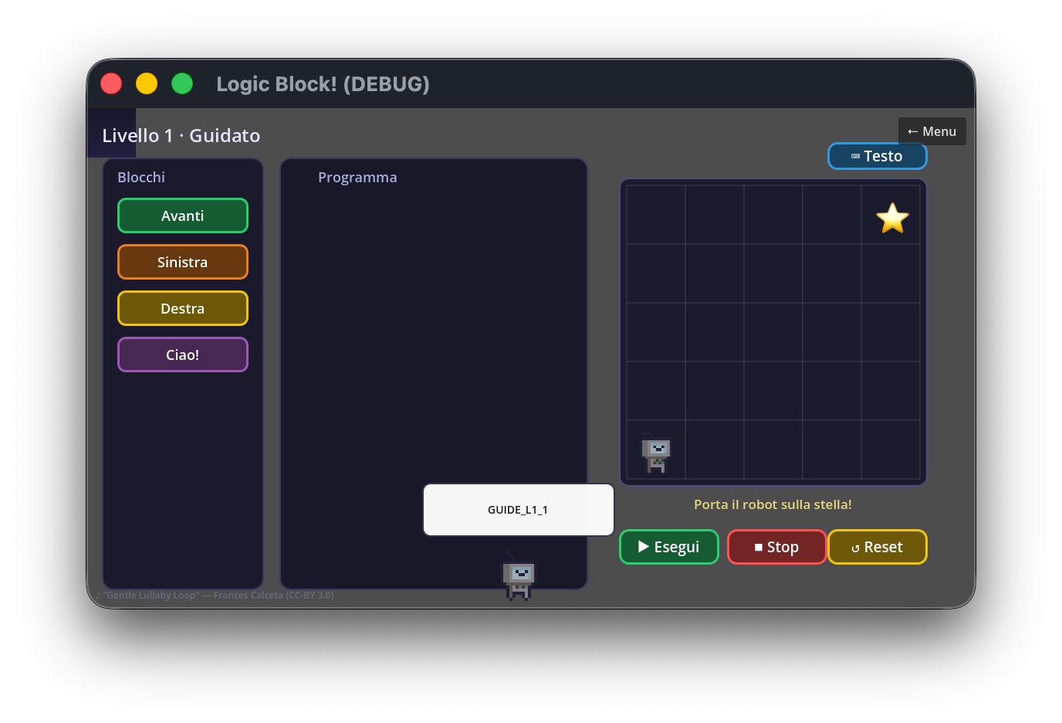
Task: Click the GUIDE_L1_1 tooltip bubble
Action: (519, 510)
